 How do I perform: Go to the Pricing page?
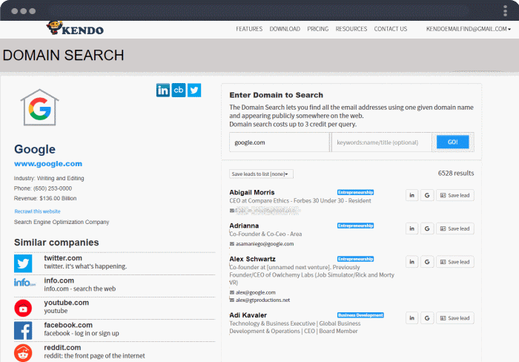tap(317, 29)
